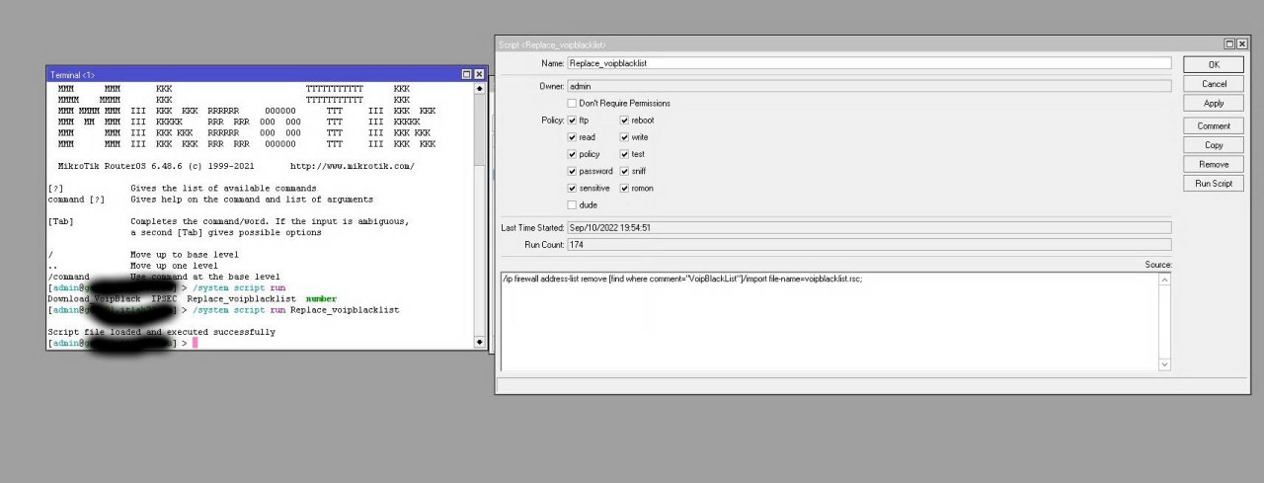Toggle the romon policy checkbox
Image resolution: width=1264 pixels, height=483 pixels.
tap(624, 188)
